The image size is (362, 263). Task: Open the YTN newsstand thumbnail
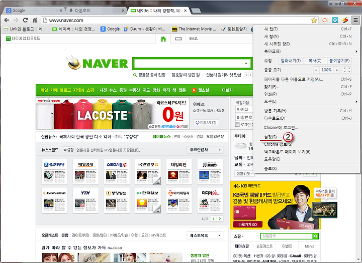tap(85, 200)
